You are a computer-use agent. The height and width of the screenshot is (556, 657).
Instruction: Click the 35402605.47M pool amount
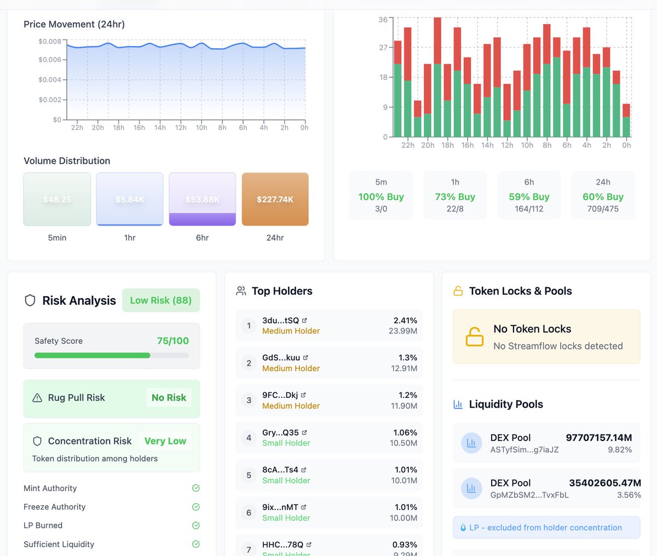pyautogui.click(x=605, y=483)
